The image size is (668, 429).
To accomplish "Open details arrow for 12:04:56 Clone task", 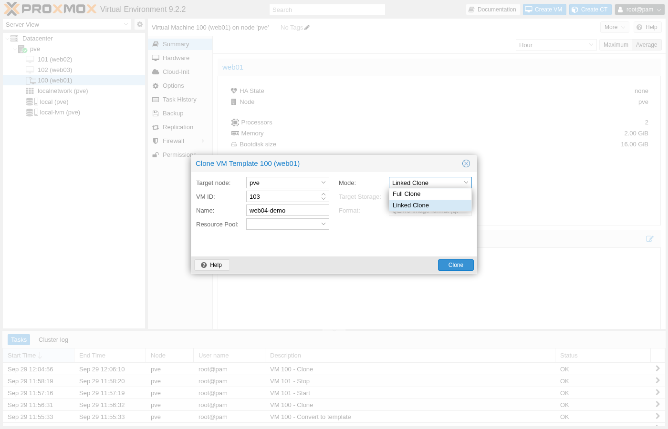I will click(x=658, y=368).
